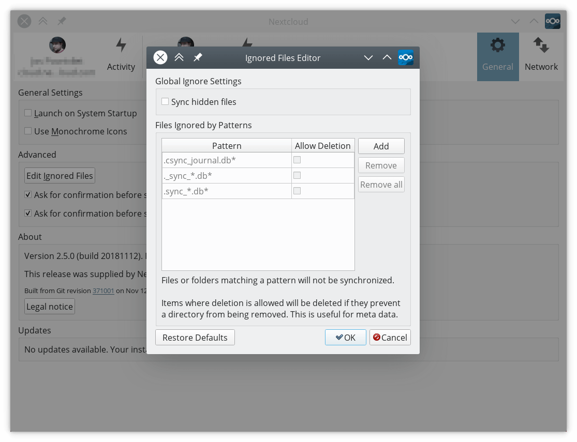Enable the Sync hidden files checkbox
The width and height of the screenshot is (577, 442).
point(165,102)
